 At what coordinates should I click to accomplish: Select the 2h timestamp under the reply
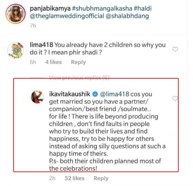coord(52,178)
